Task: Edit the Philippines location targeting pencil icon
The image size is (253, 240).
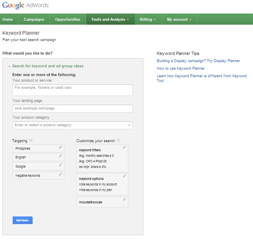Action: (x=60, y=147)
